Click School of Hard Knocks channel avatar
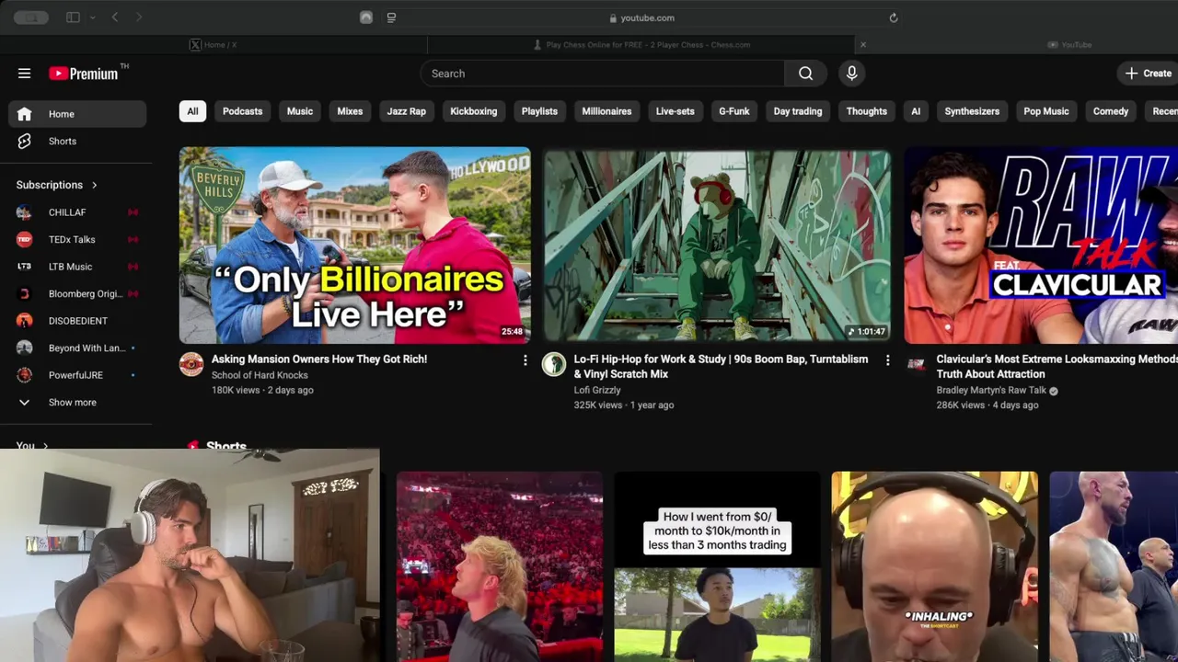 (191, 364)
